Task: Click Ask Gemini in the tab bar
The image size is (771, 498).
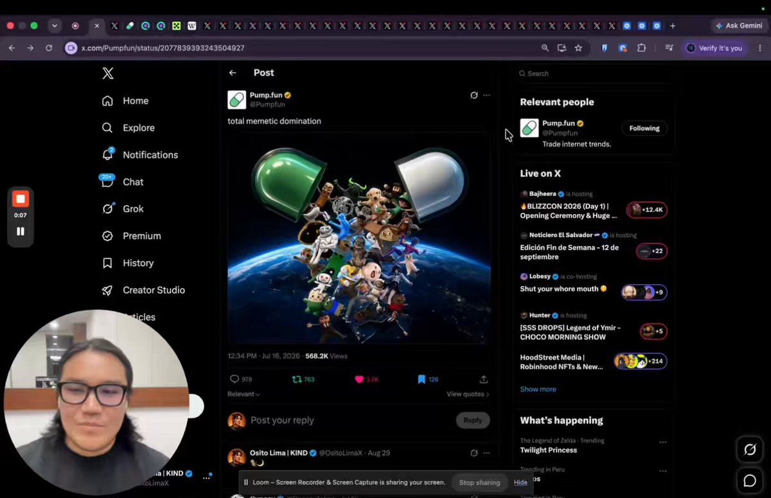Action: coord(739,26)
